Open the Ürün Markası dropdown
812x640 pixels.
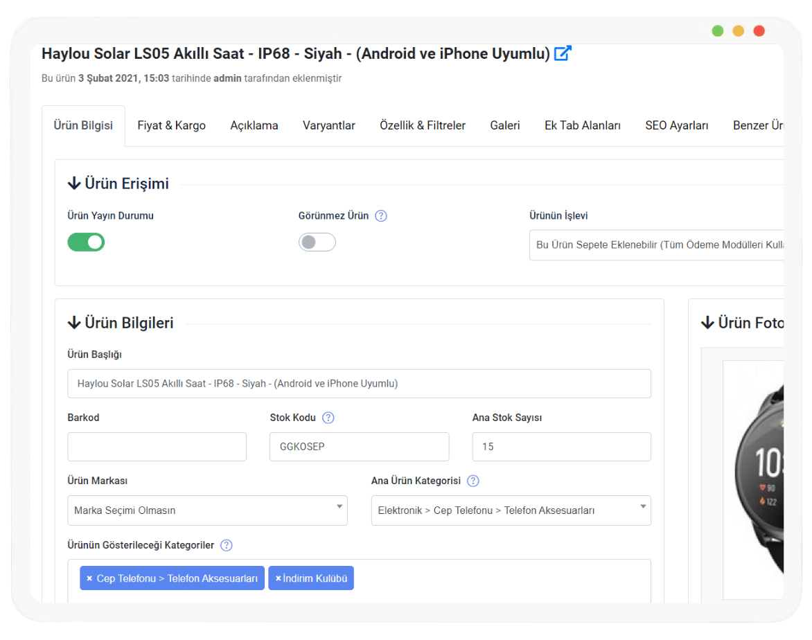tap(207, 510)
